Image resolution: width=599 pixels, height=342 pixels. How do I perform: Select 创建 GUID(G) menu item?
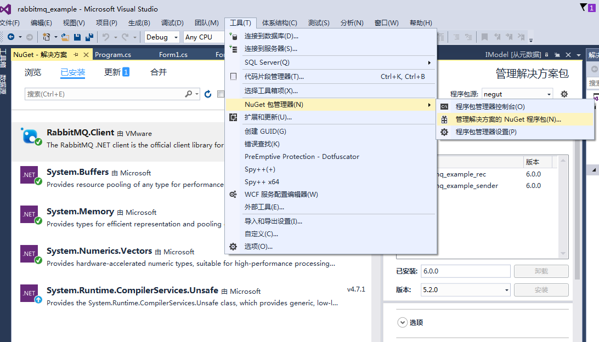pos(331,132)
